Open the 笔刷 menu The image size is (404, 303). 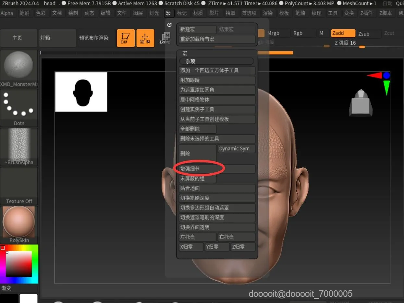(24, 13)
